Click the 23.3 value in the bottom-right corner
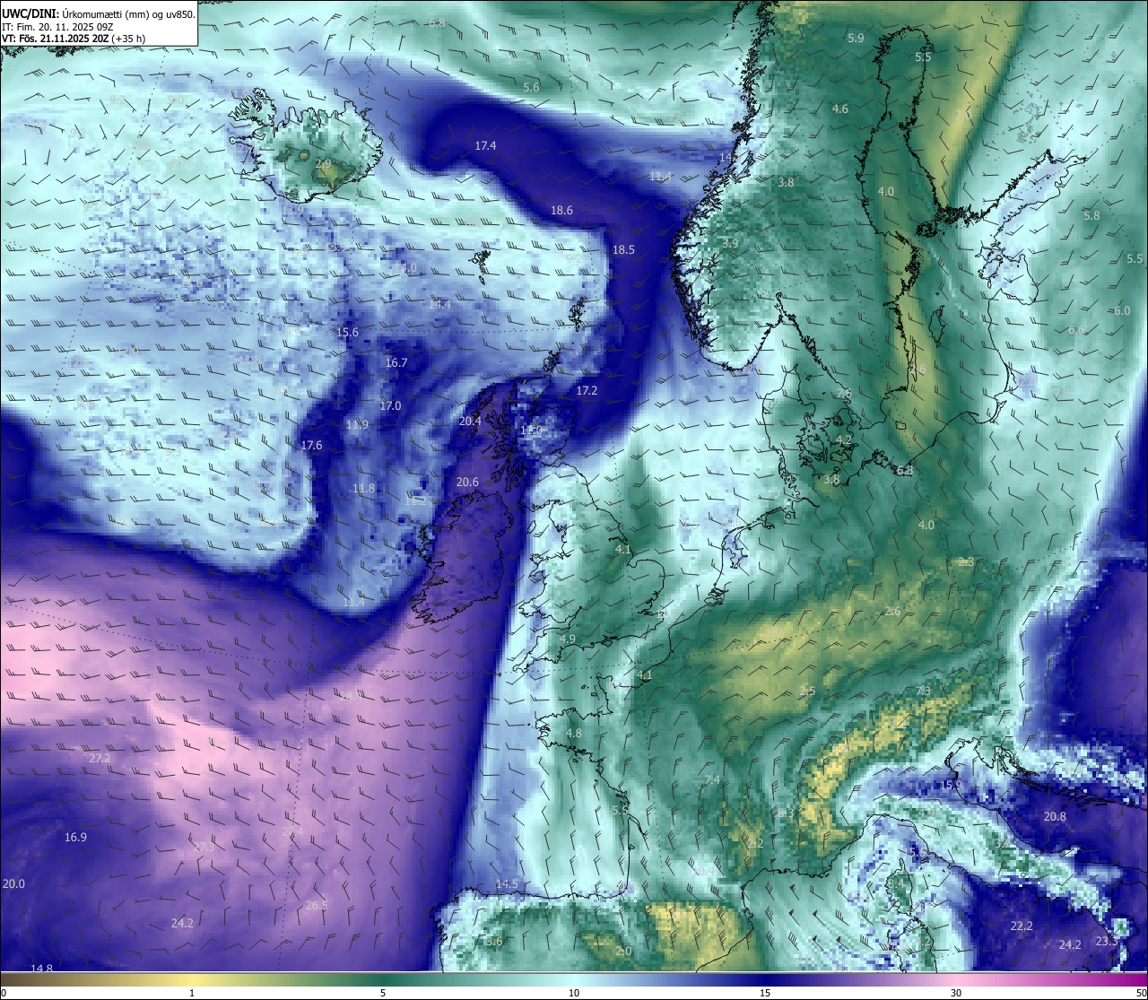The image size is (1148, 1000). tap(1107, 941)
